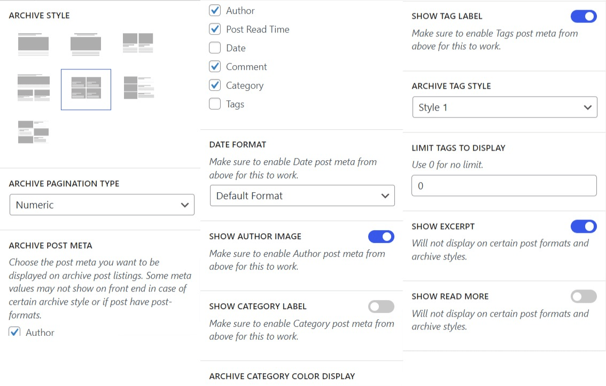Click the ARCHIVE POST META heading
Viewport: 606px width, 386px height.
(x=51, y=246)
